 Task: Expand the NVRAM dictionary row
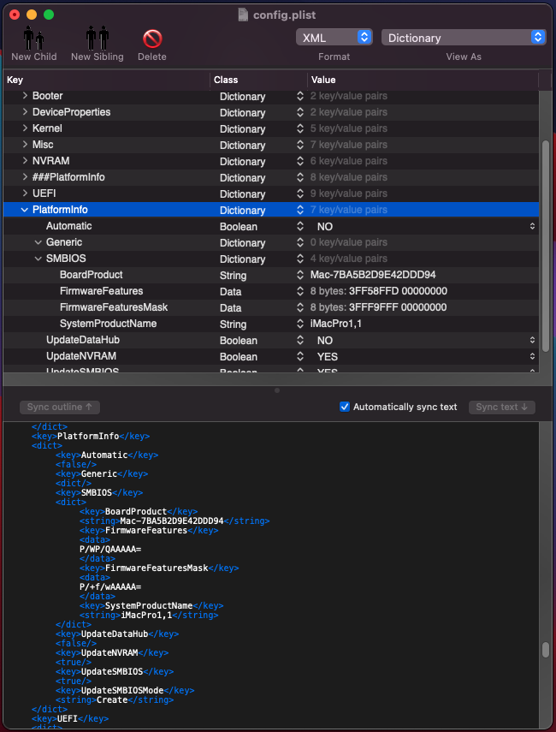tap(25, 161)
